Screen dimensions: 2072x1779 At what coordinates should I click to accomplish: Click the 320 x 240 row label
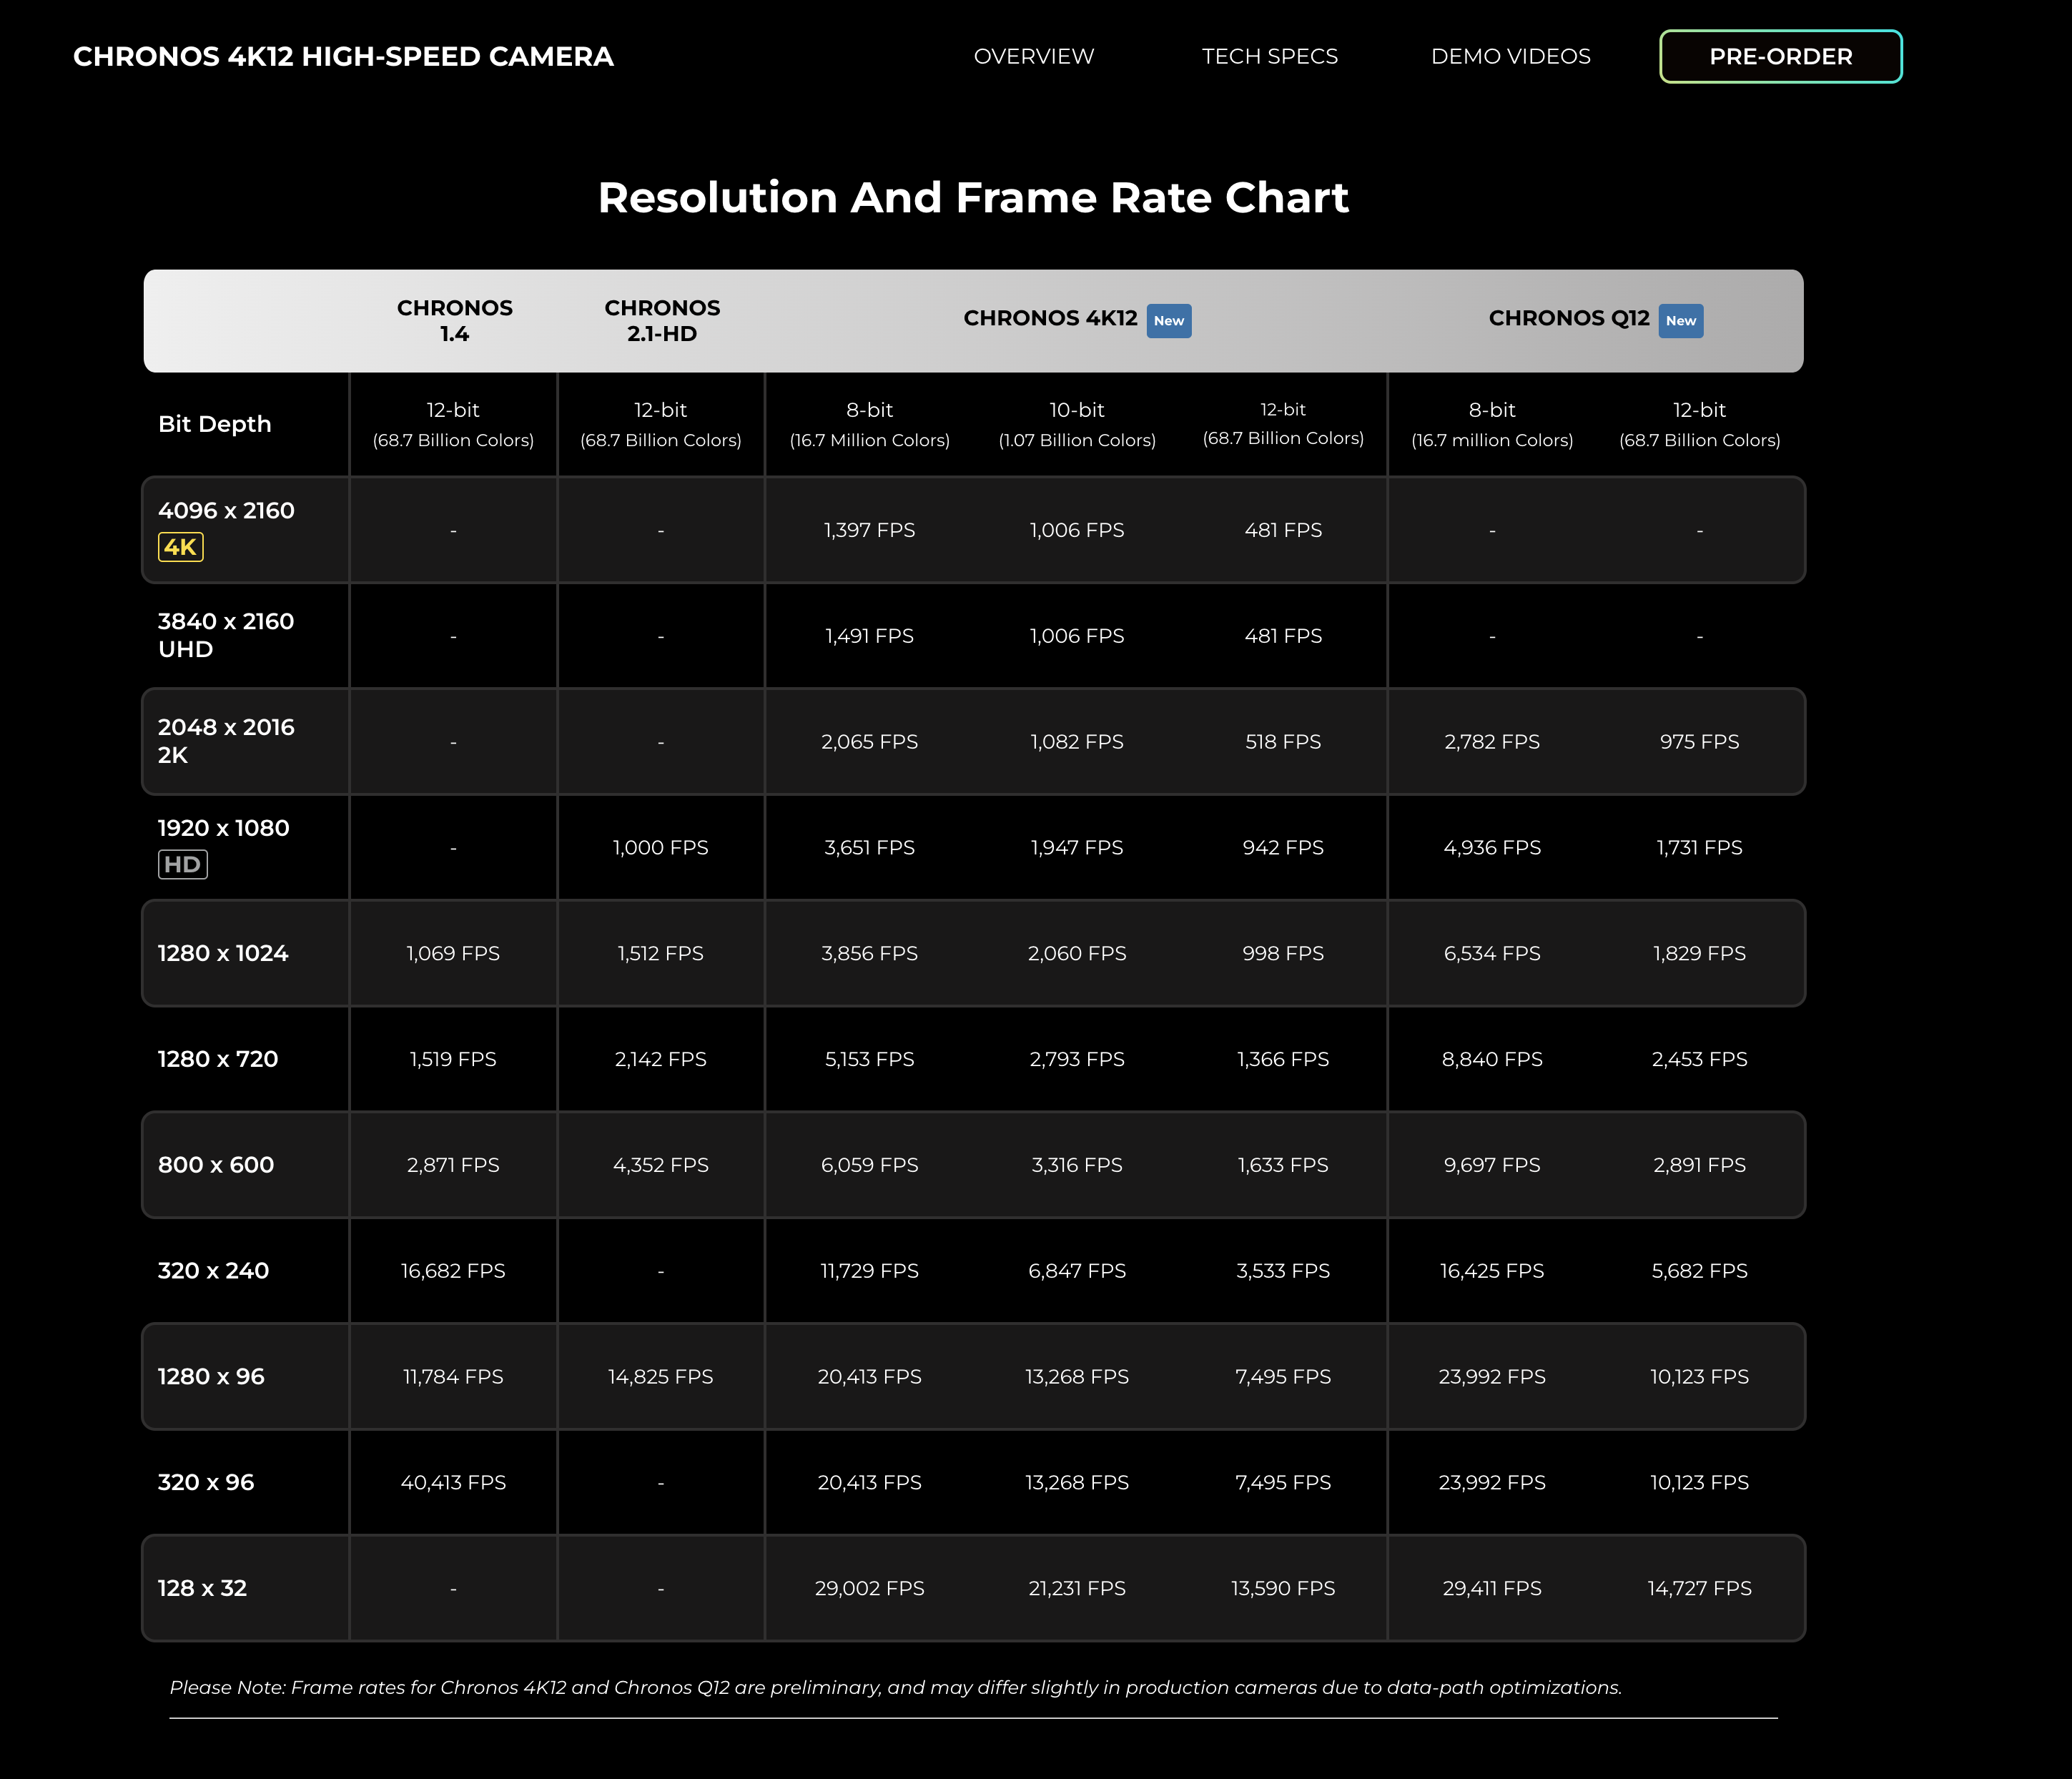(213, 1271)
